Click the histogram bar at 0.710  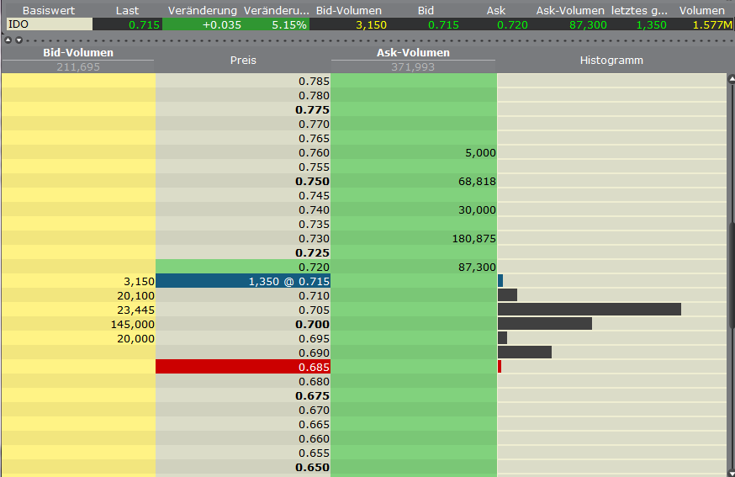point(507,295)
